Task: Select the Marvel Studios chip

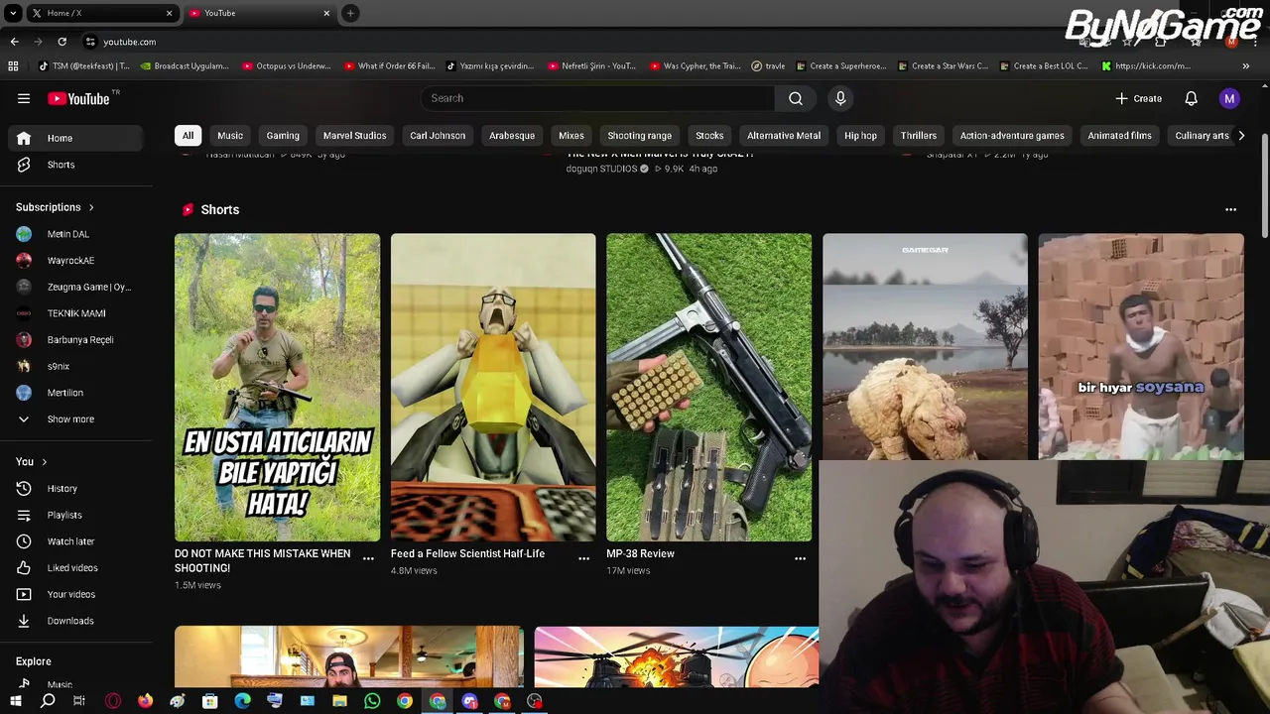Action: click(x=354, y=136)
